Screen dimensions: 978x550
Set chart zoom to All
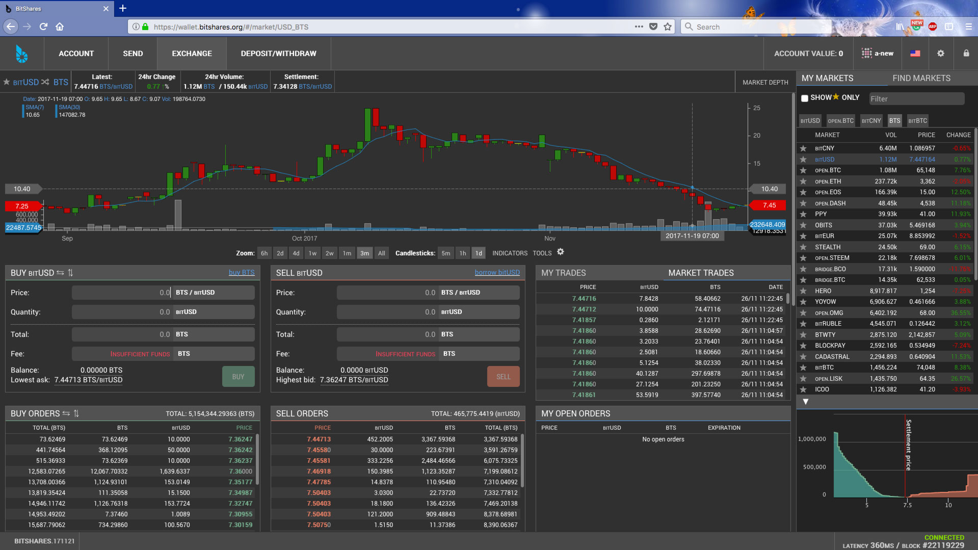pyautogui.click(x=381, y=253)
